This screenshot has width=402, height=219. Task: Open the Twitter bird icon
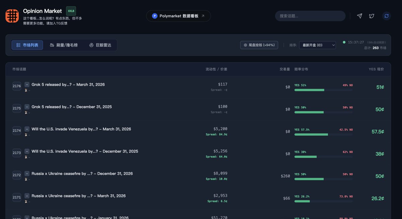pyautogui.click(x=372, y=16)
